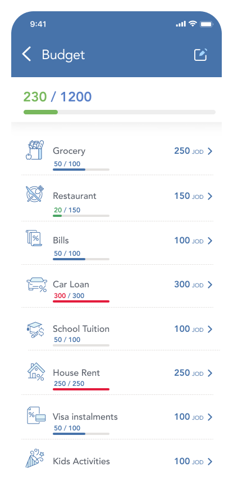Select the Visa instalments list item

[117, 417]
